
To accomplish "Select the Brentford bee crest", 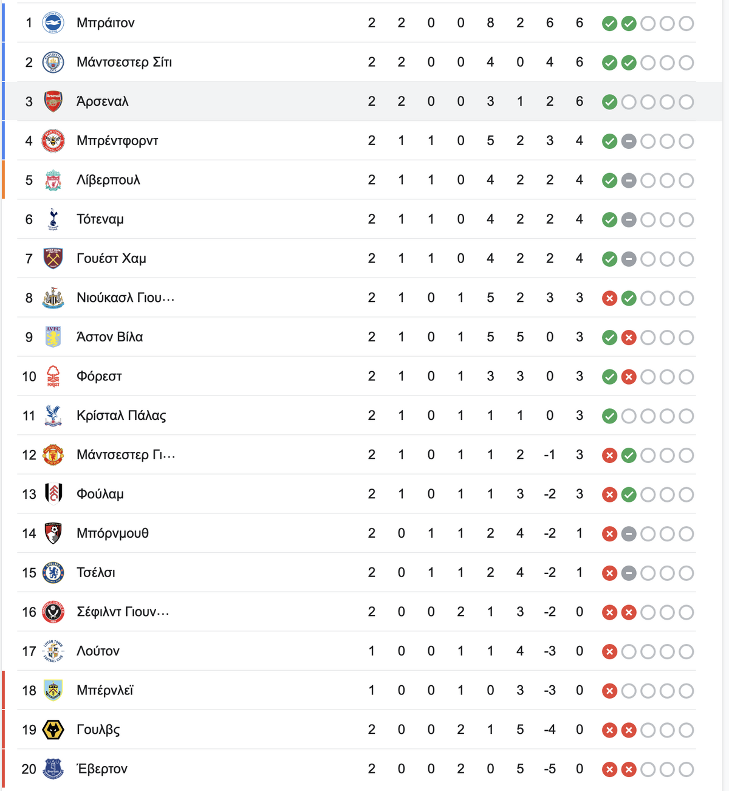I will pyautogui.click(x=53, y=141).
